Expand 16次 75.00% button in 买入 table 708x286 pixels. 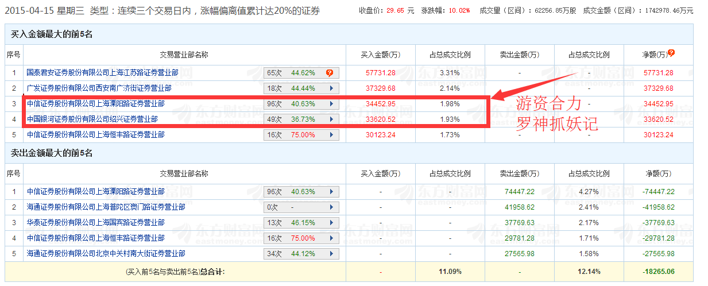301,135
